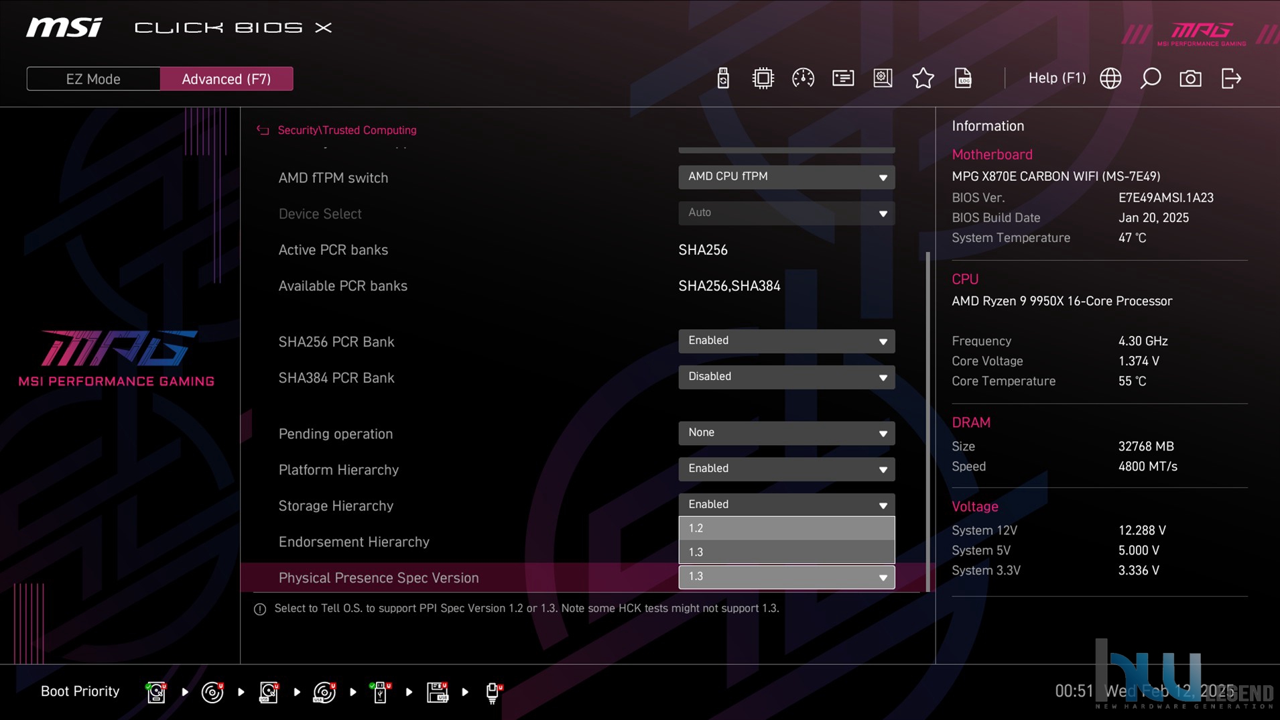The height and width of the screenshot is (720, 1280).
Task: Select the Physical Presence Spec Version row label
Action: pyautogui.click(x=379, y=578)
